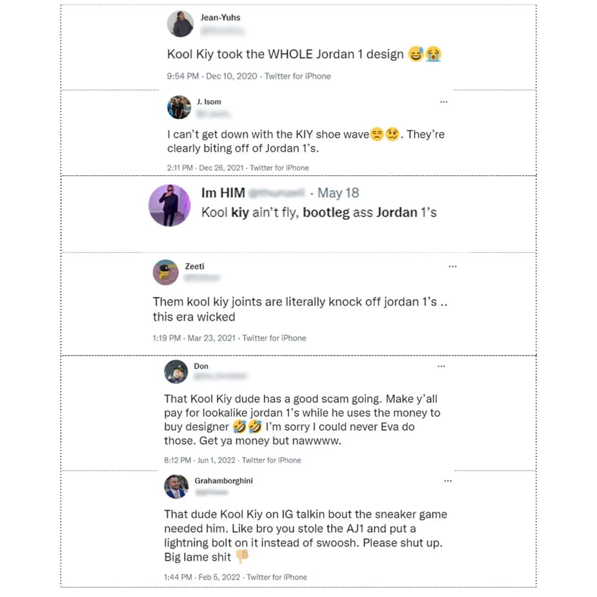The image size is (597, 597).
Task: Click Twitter for iPhone on Don's tweet
Action: [x=271, y=460]
